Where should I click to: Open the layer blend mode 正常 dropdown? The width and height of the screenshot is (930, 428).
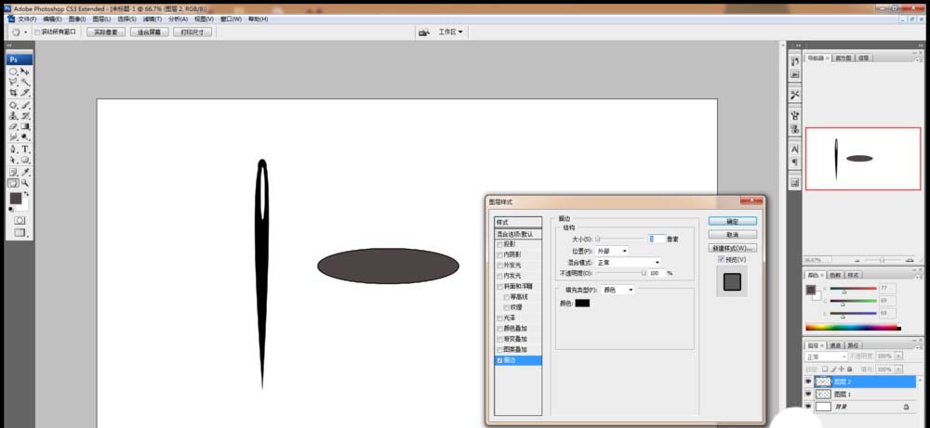click(x=826, y=357)
